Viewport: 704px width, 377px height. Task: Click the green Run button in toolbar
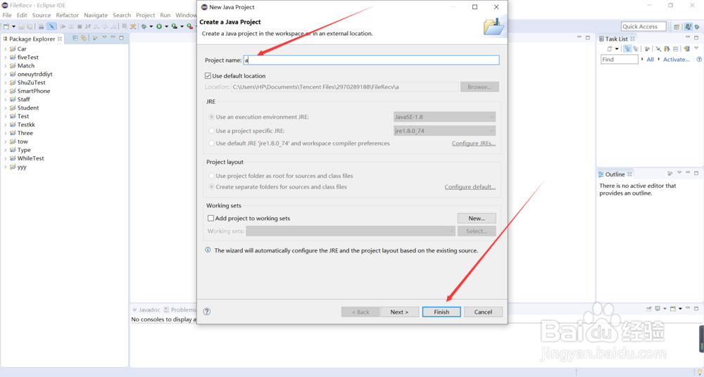159,27
